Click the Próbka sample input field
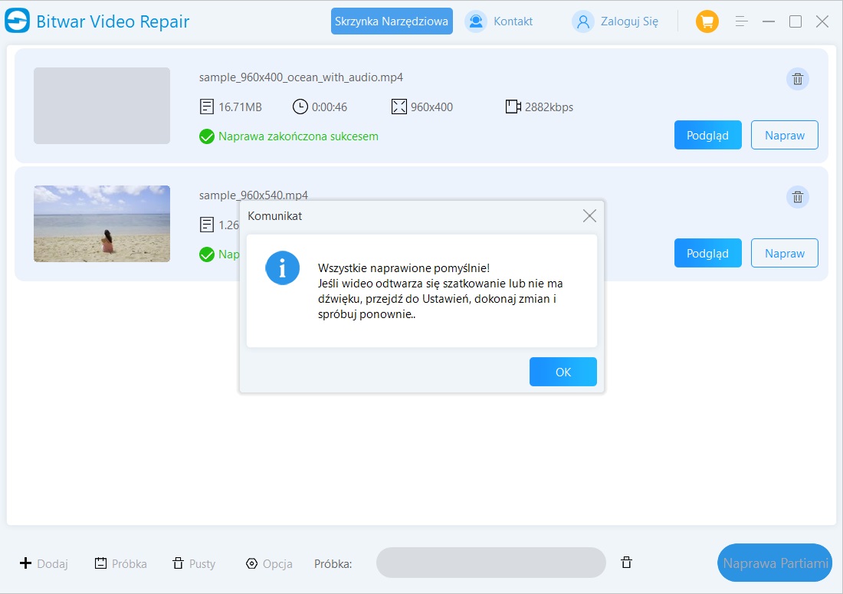The height and width of the screenshot is (594, 843). point(490,563)
